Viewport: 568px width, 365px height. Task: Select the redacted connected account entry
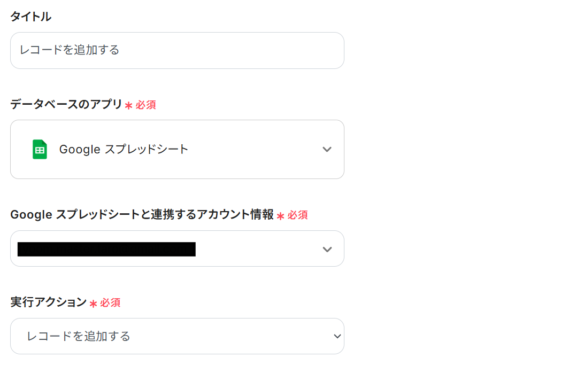(107, 248)
